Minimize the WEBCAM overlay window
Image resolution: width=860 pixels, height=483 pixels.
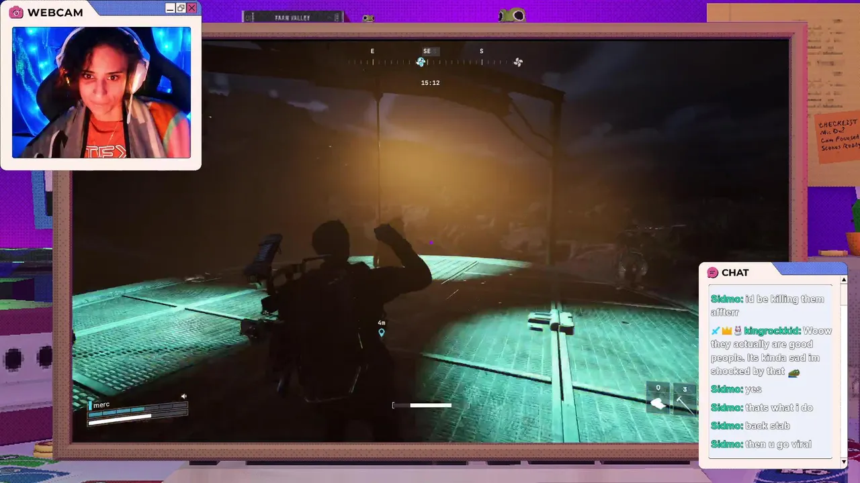coord(170,8)
